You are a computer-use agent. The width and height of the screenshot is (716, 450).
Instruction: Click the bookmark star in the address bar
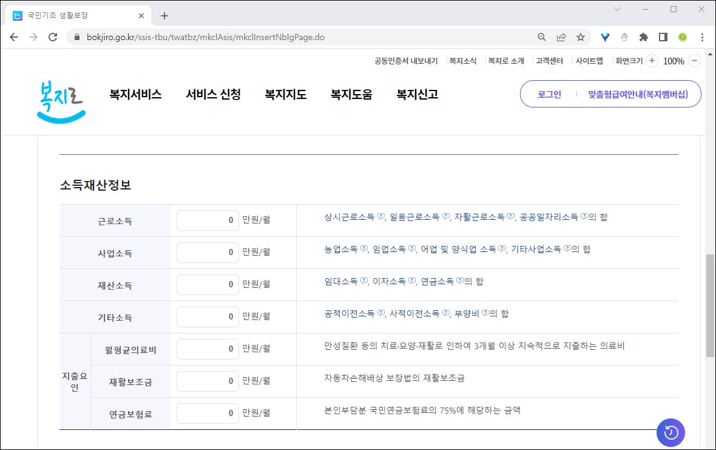click(581, 36)
